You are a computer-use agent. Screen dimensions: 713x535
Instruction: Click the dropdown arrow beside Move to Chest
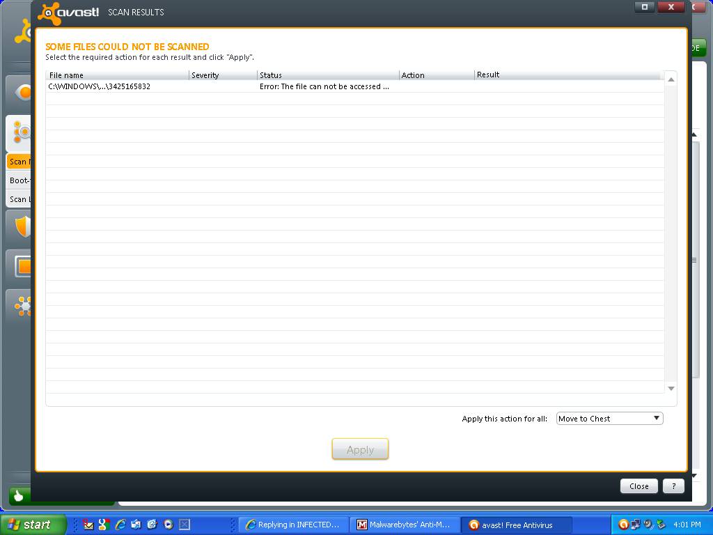pos(656,418)
